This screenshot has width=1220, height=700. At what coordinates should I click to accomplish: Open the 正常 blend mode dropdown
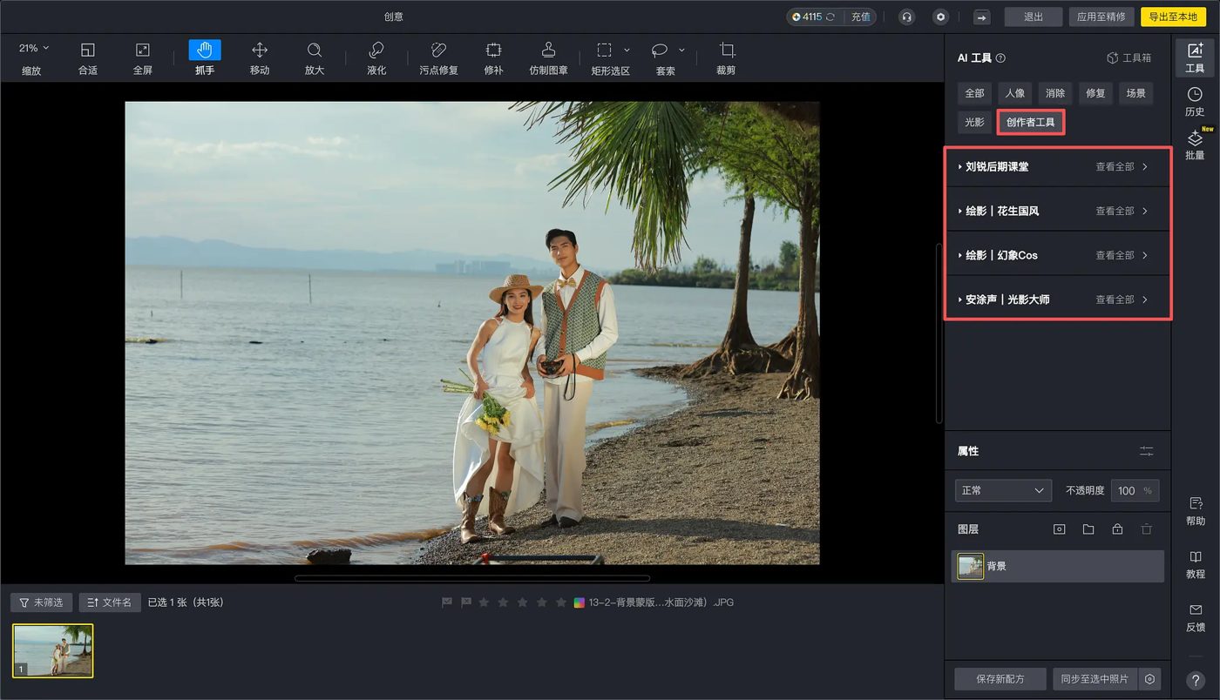(1003, 491)
